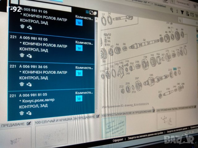
Task: Switch the parts panel to list view
Action: pyautogui.click(x=88, y=12)
